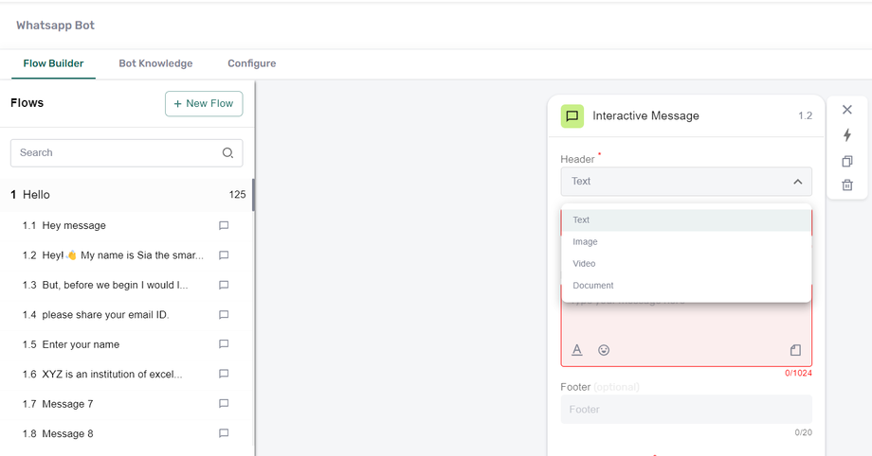The image size is (872, 456).
Task: Duplicate the Interactive Message node
Action: pos(847,161)
